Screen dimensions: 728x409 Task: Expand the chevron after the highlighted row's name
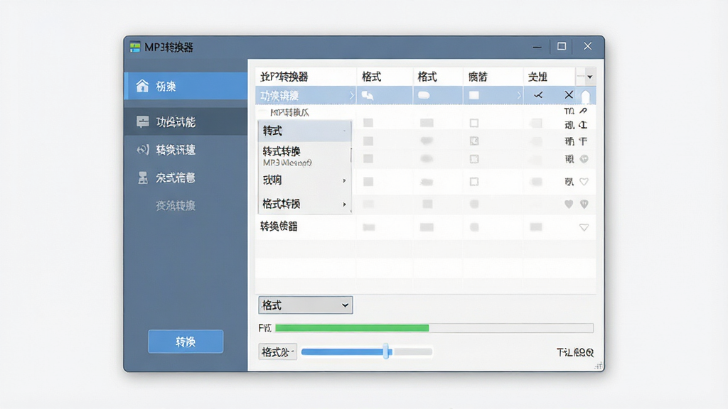pyautogui.click(x=351, y=96)
